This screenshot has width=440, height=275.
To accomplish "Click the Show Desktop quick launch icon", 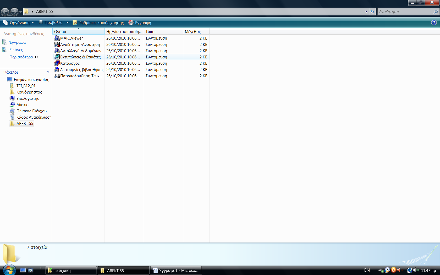I will [23, 270].
